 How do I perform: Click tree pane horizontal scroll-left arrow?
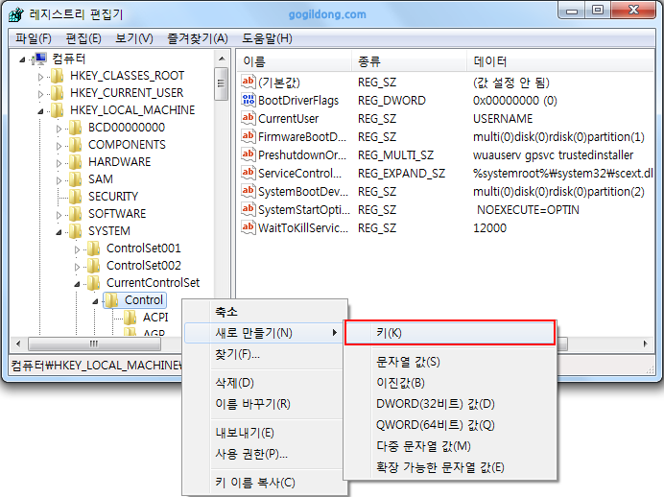[18, 343]
